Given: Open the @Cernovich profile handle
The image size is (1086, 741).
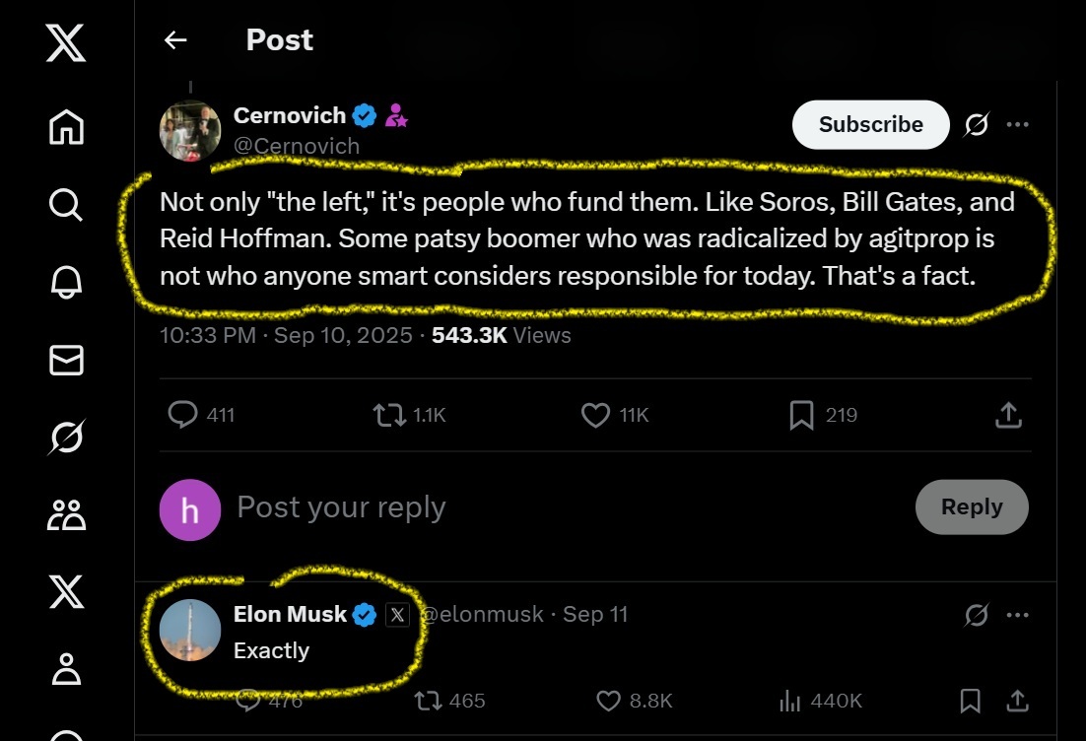Looking at the screenshot, I should click(x=296, y=146).
